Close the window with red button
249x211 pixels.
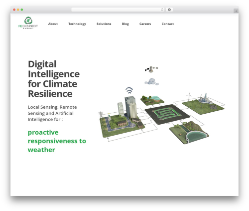(14, 9)
